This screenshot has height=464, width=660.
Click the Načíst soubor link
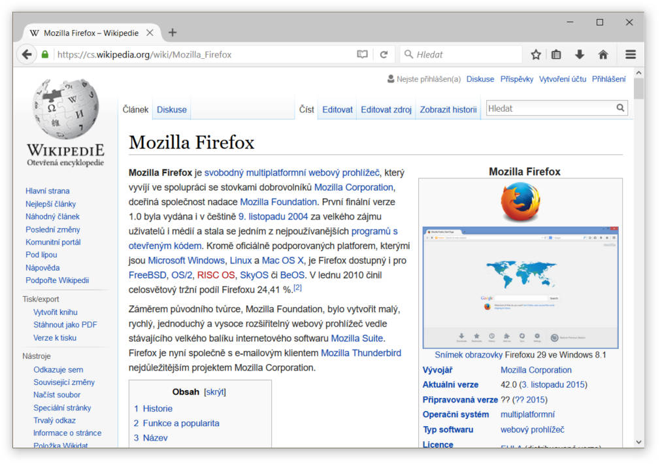pyautogui.click(x=57, y=395)
